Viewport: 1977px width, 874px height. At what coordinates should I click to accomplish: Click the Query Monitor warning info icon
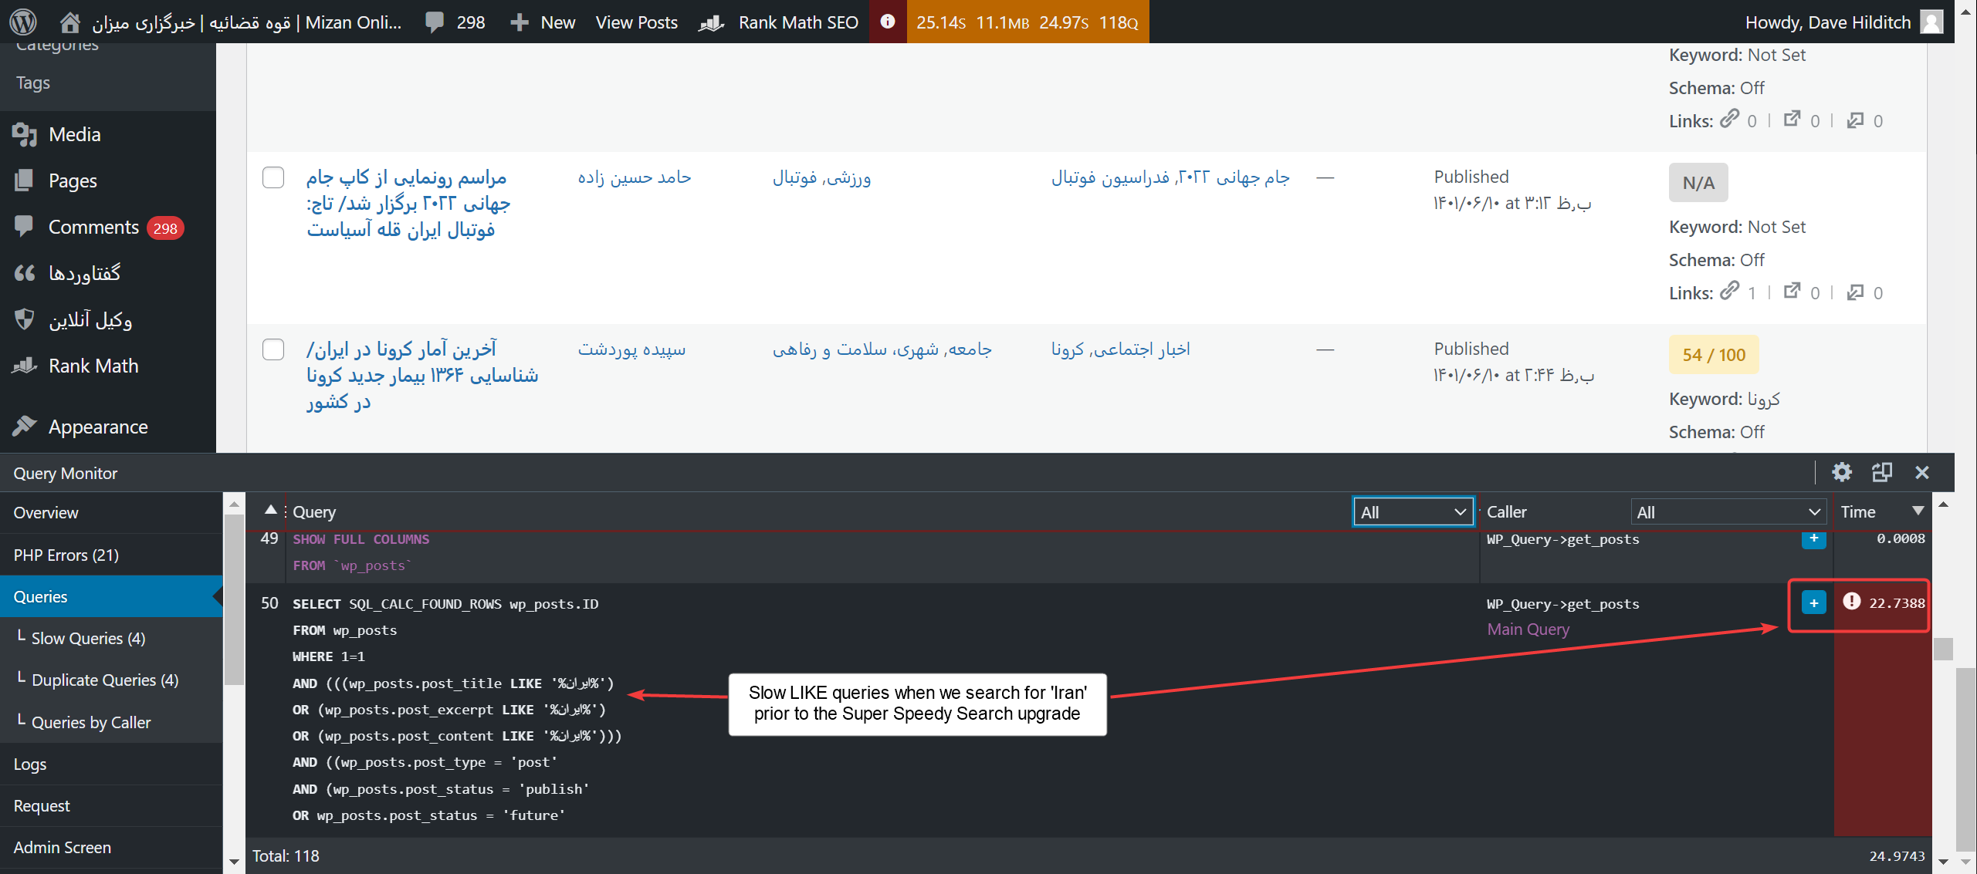pos(887,22)
